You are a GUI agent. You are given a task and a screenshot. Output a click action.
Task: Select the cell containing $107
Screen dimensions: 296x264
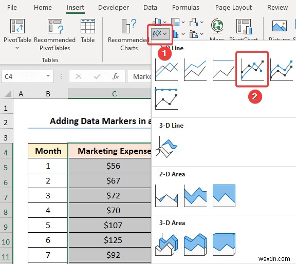point(110,225)
